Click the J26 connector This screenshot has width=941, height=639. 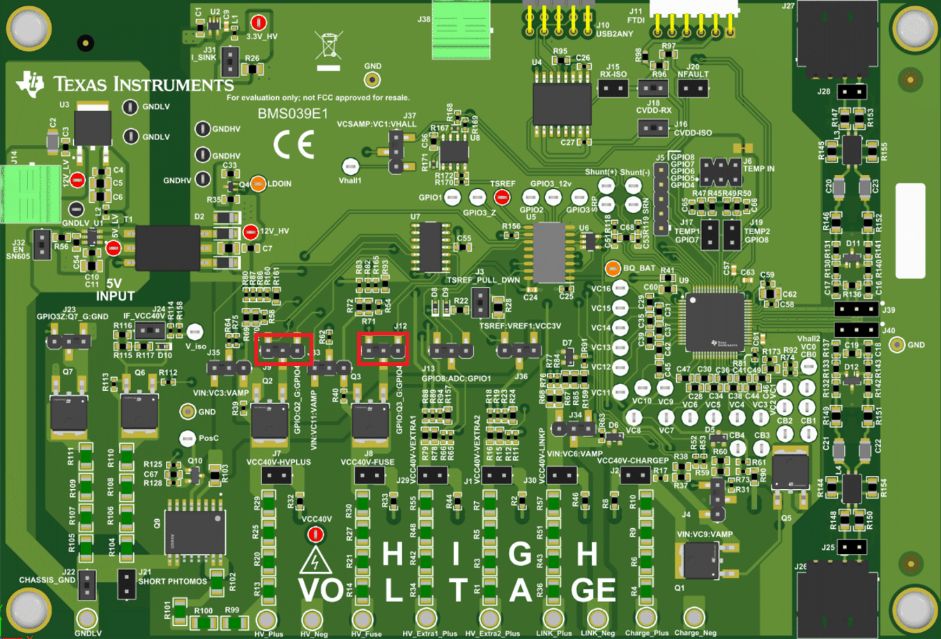837,599
